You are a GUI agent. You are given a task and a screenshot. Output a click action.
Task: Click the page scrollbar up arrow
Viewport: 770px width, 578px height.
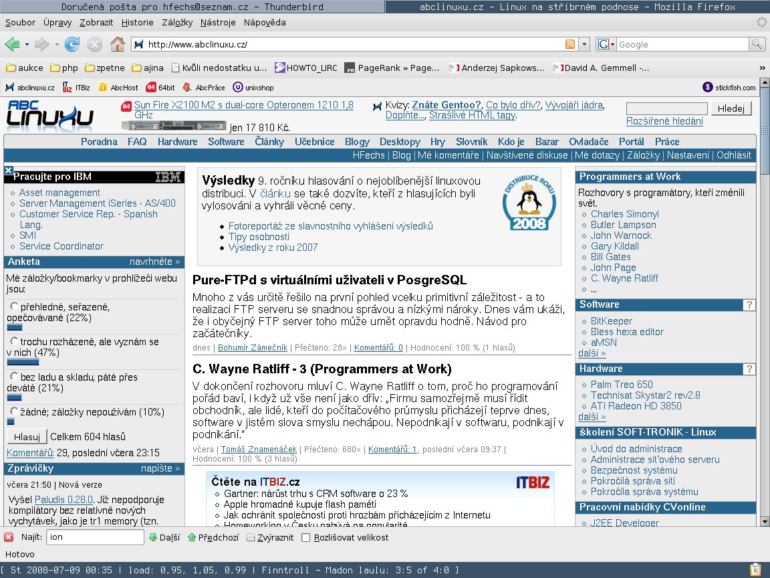pyautogui.click(x=765, y=82)
